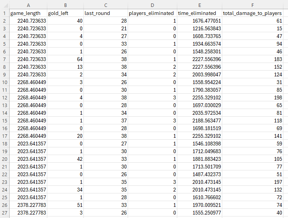Select cell with value 1608.733765
Image resolution: width=288 pixels, height=218 pixels.
[200, 36]
